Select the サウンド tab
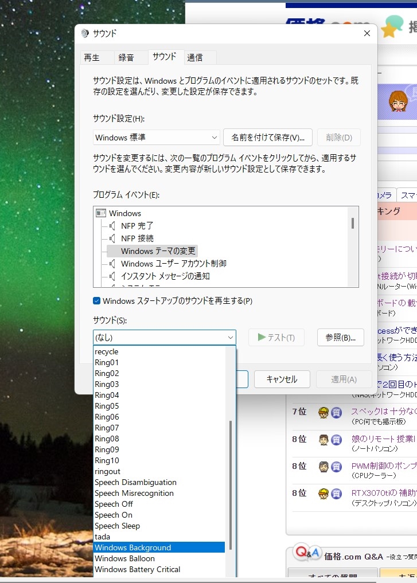 pos(165,57)
